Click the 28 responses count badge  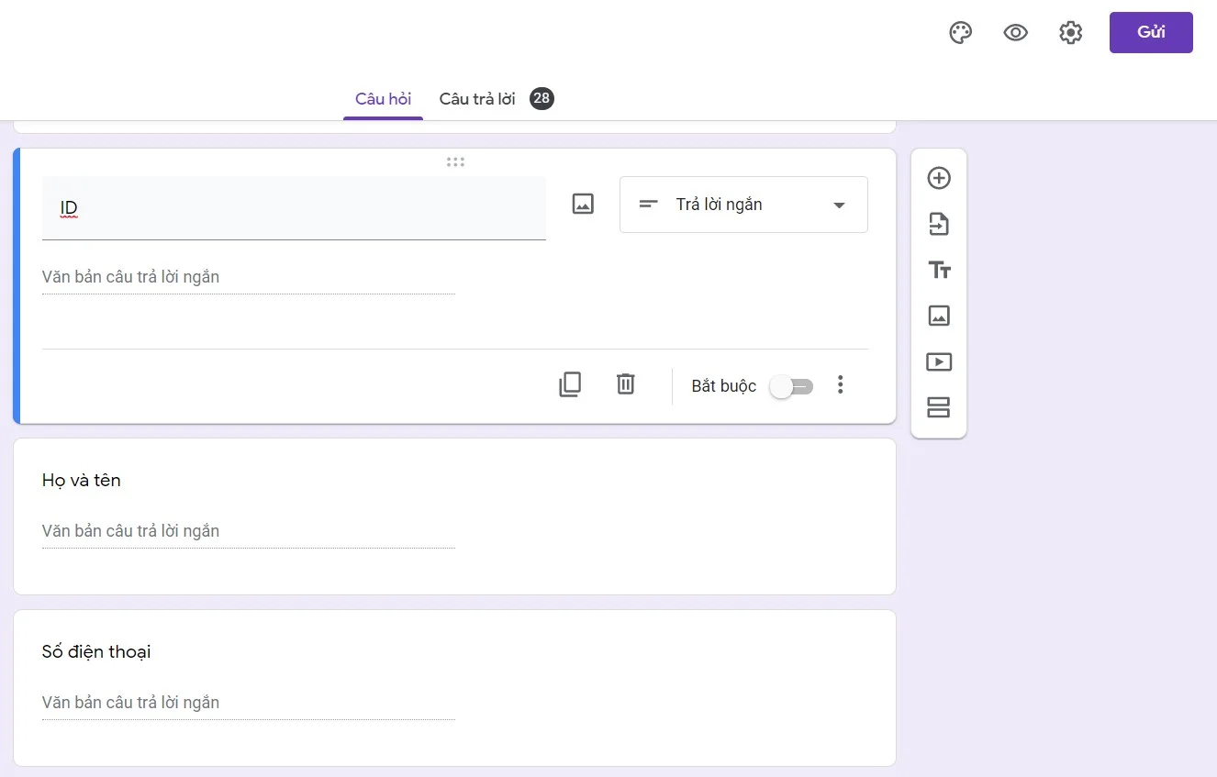(542, 98)
